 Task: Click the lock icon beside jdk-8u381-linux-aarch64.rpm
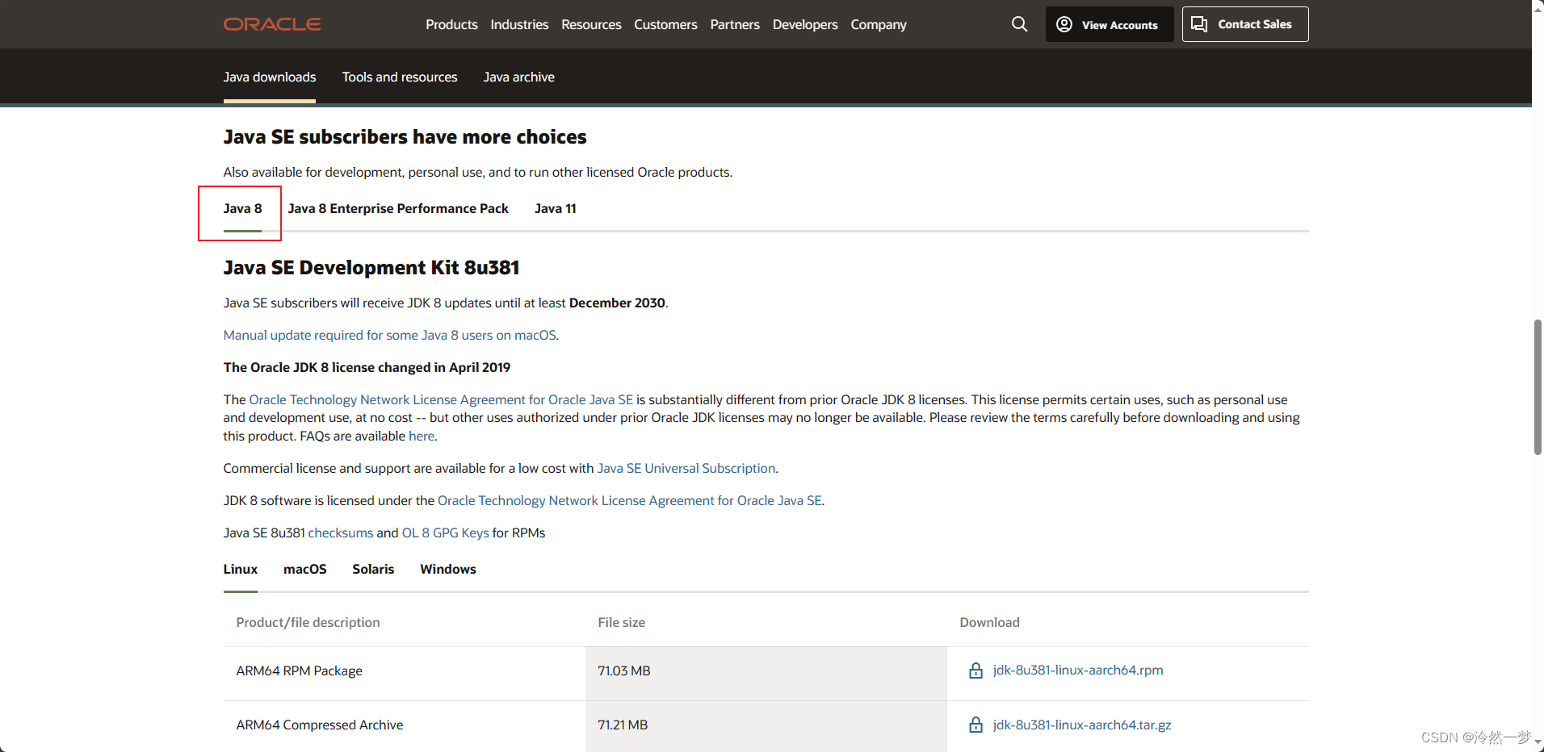(x=975, y=671)
